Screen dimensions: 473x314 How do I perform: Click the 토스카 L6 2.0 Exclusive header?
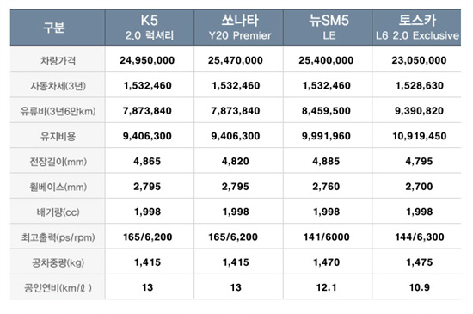point(416,28)
